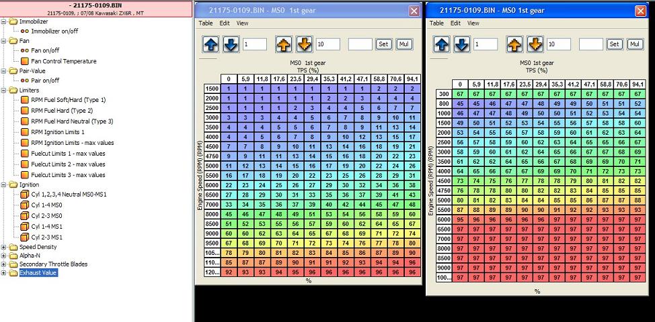Click the blue down arrow in left table window
The width and height of the screenshot is (655, 322).
pyautogui.click(x=231, y=44)
